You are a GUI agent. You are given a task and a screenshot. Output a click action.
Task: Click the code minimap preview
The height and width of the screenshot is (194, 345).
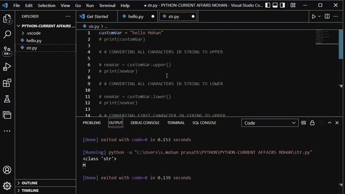click(327, 37)
